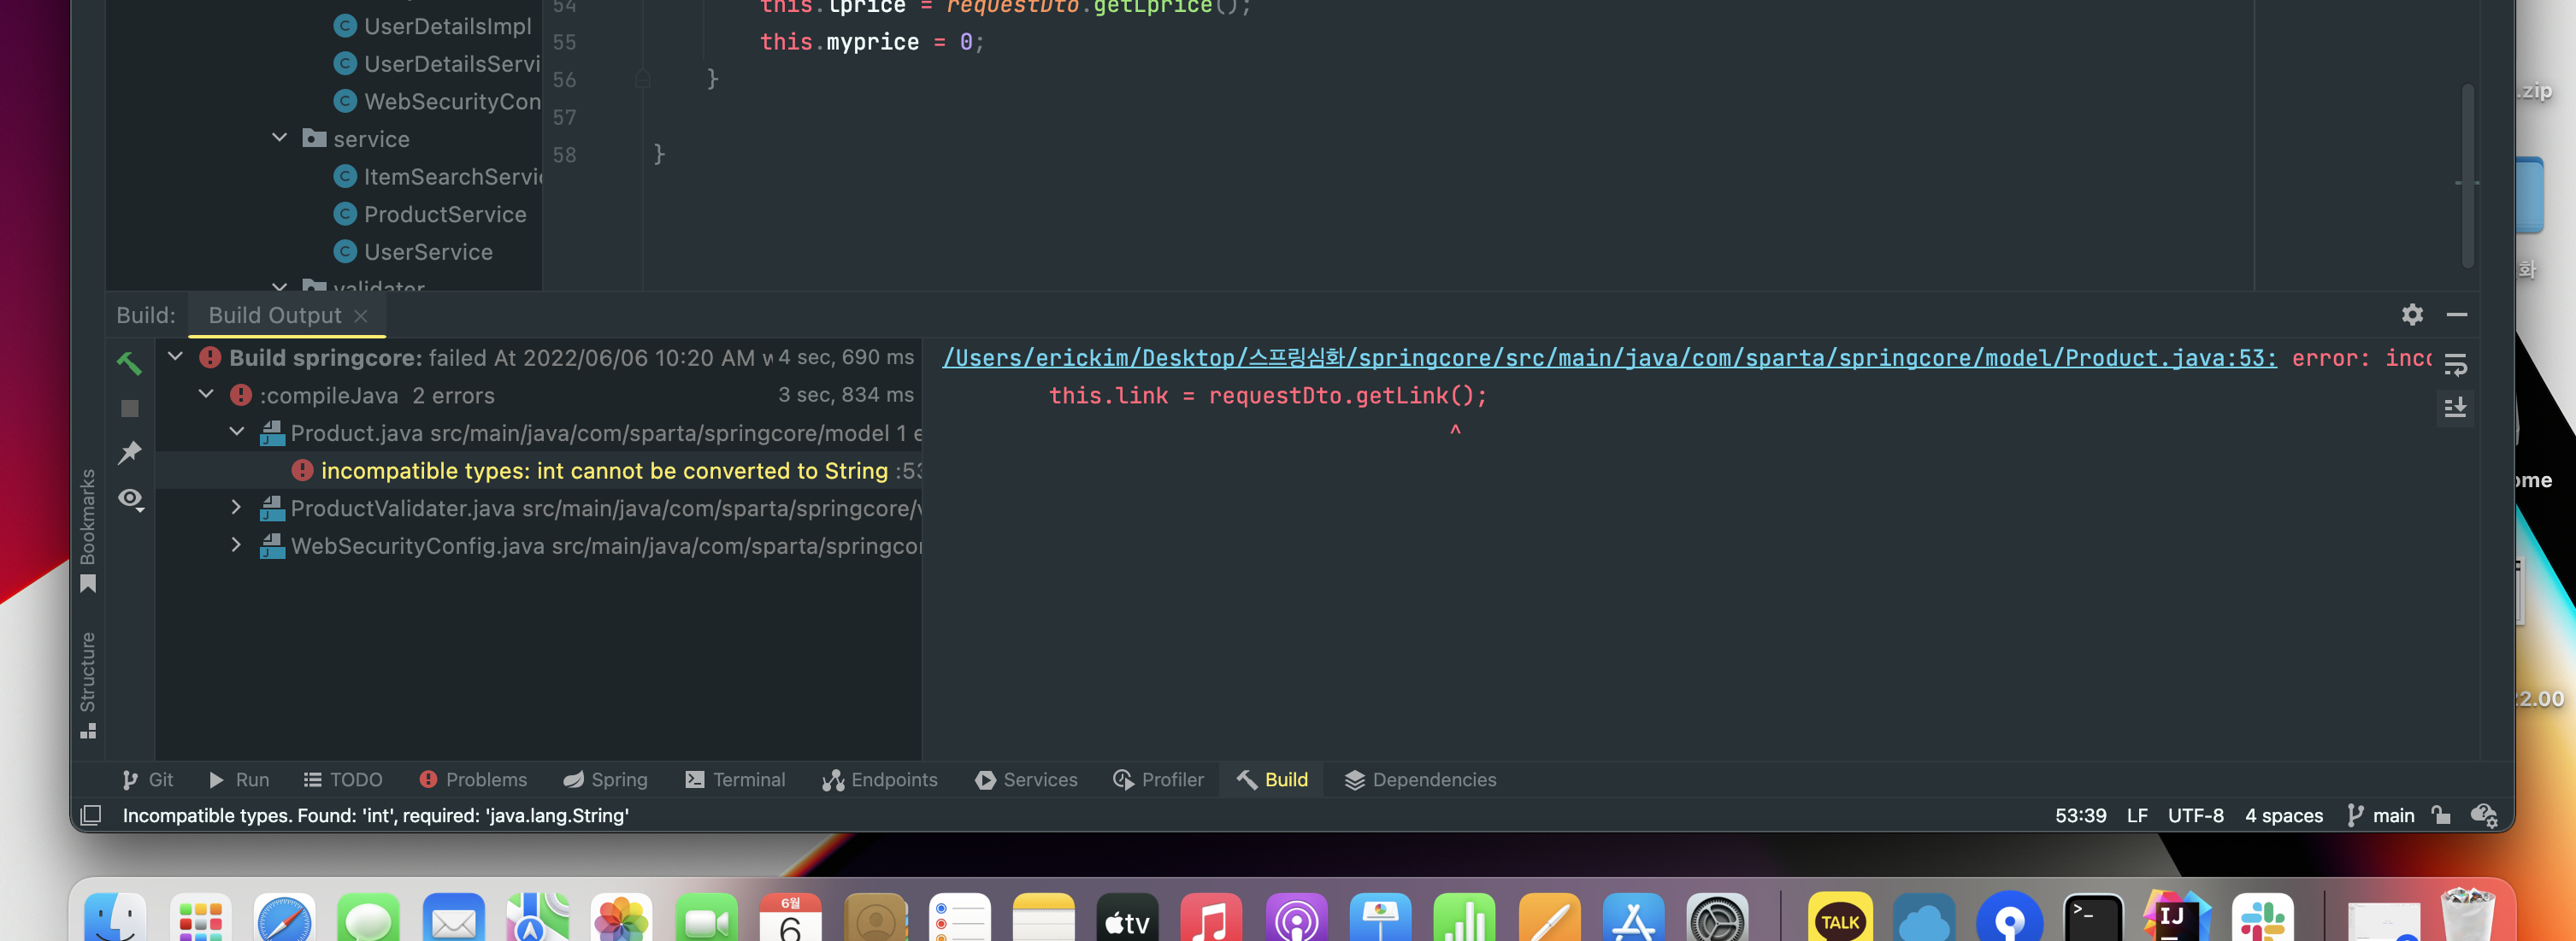Click the Build tool window button

coord(1272,779)
